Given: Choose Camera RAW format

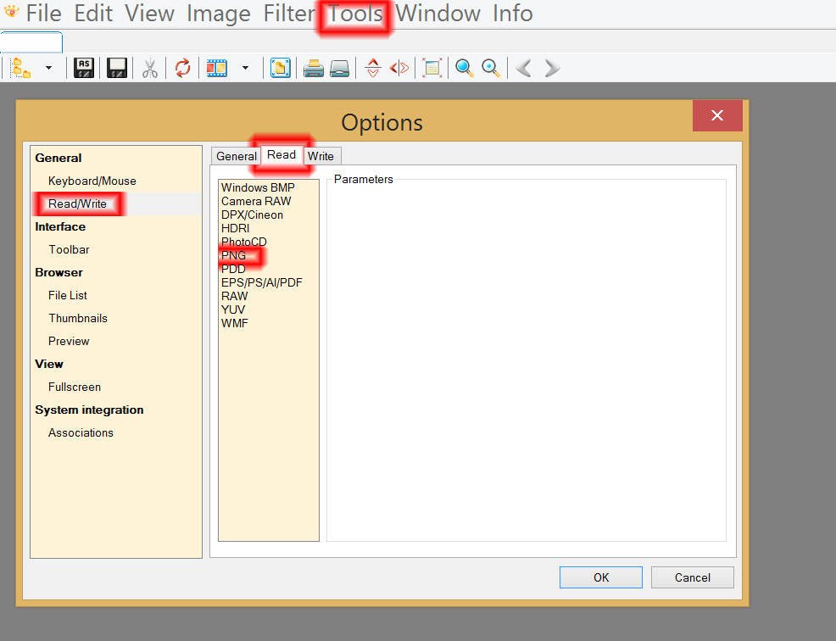Looking at the screenshot, I should [256, 201].
